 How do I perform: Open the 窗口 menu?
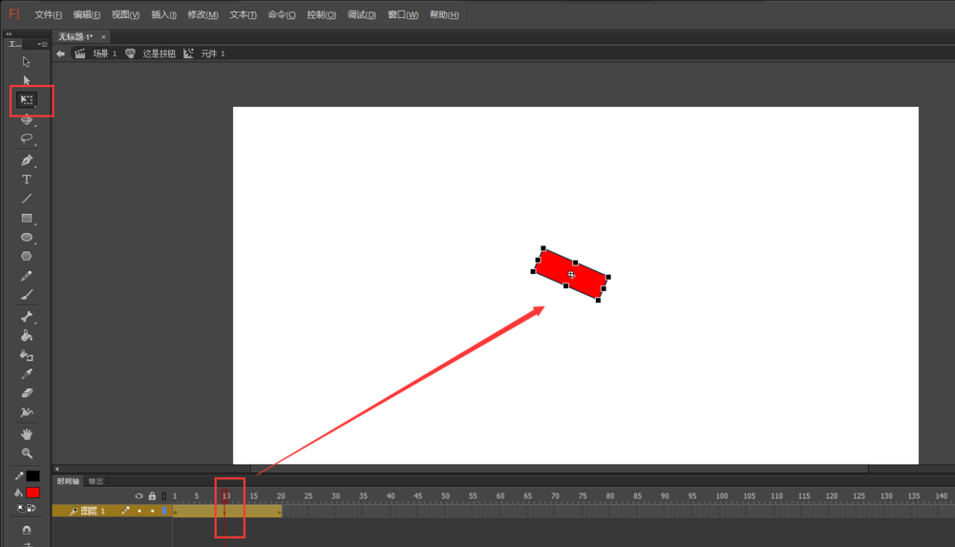[x=403, y=14]
